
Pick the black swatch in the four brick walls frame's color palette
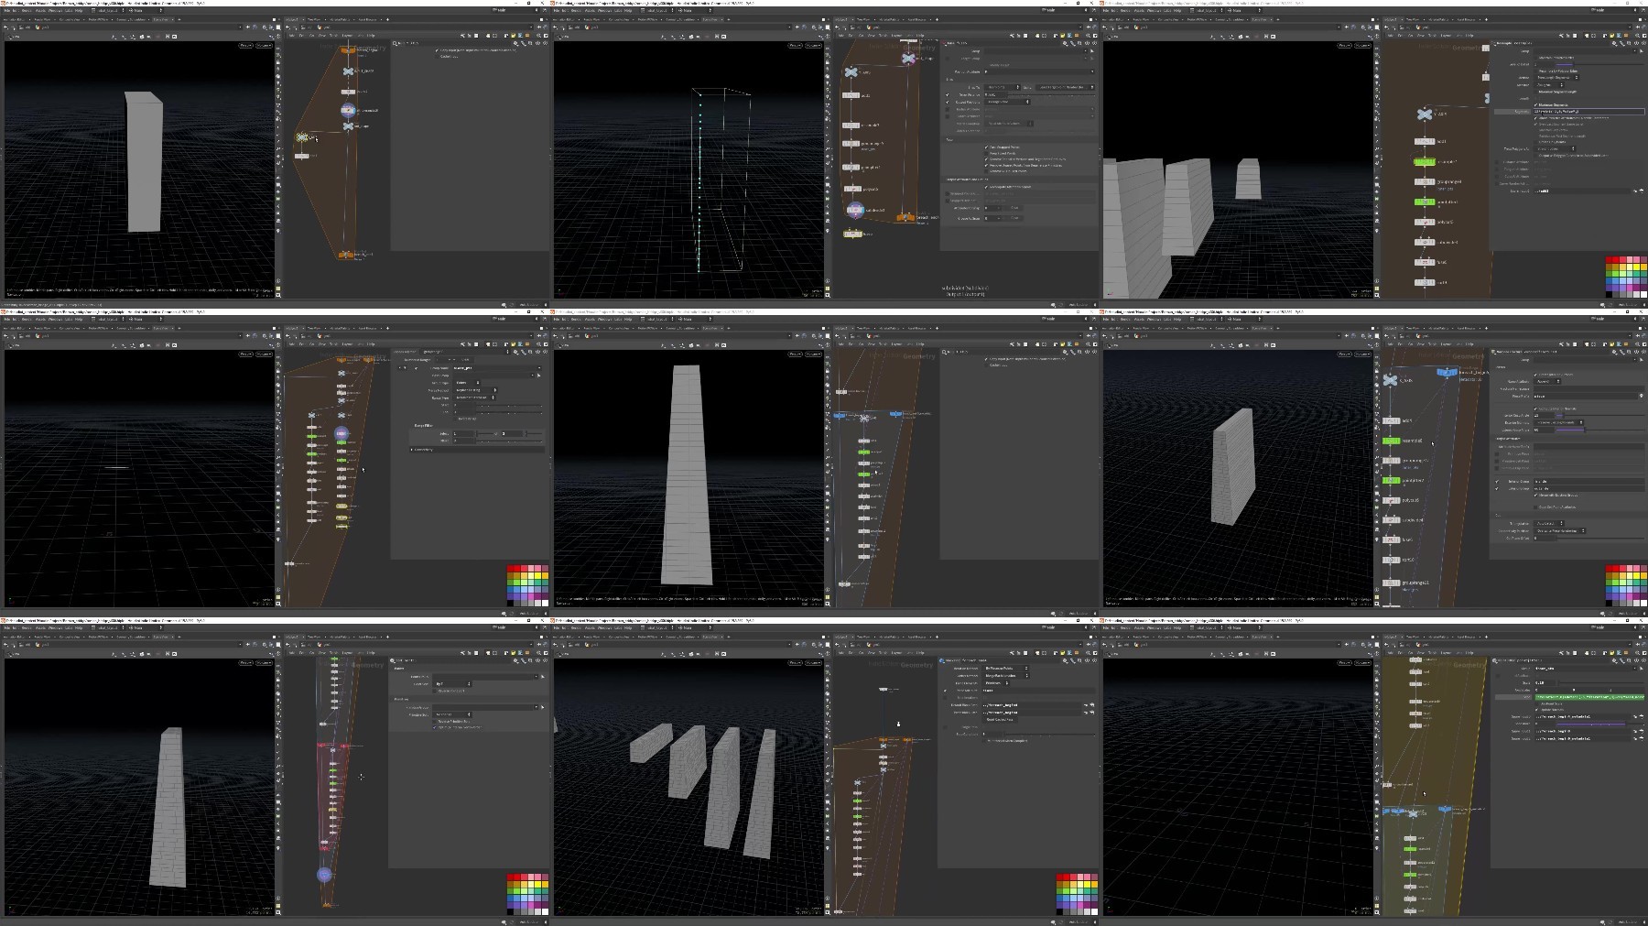click(1061, 910)
